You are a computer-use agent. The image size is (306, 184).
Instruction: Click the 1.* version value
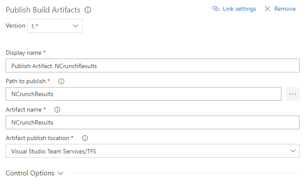pyautogui.click(x=35, y=26)
